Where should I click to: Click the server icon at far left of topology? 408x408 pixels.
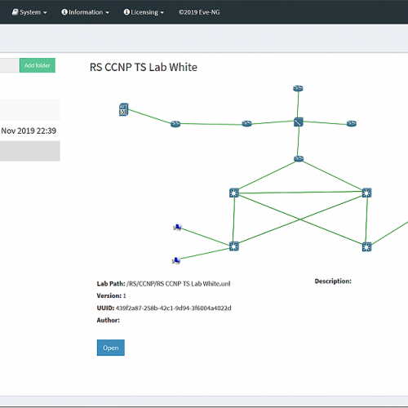point(124,109)
